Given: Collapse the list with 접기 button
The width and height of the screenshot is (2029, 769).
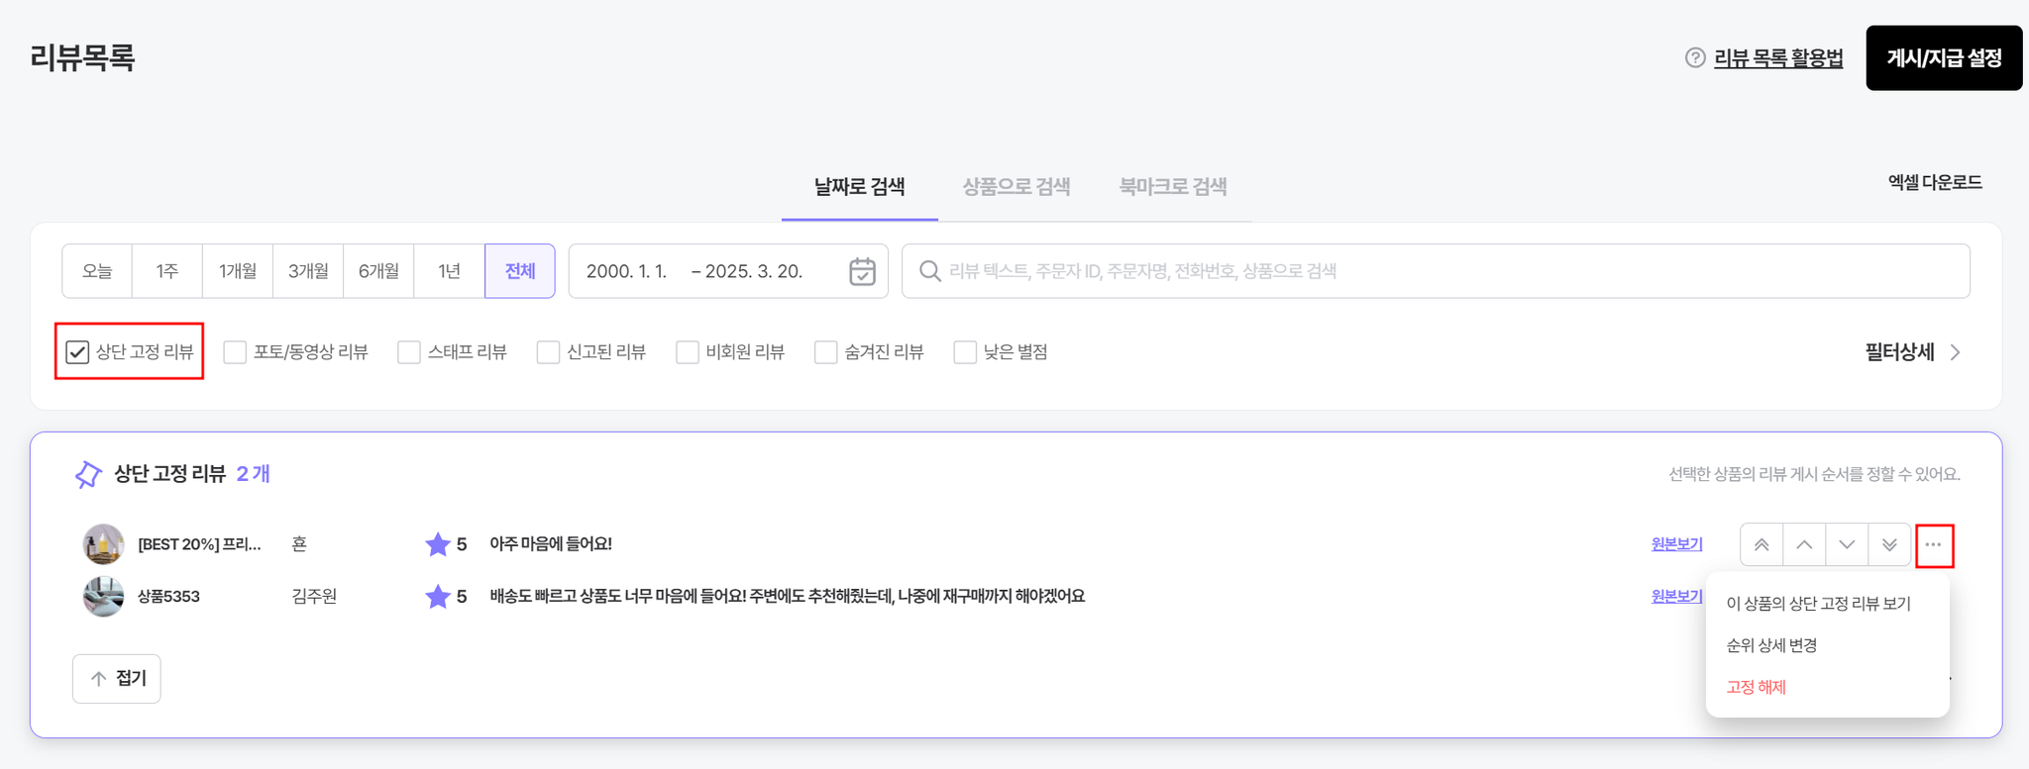Looking at the screenshot, I should [117, 679].
